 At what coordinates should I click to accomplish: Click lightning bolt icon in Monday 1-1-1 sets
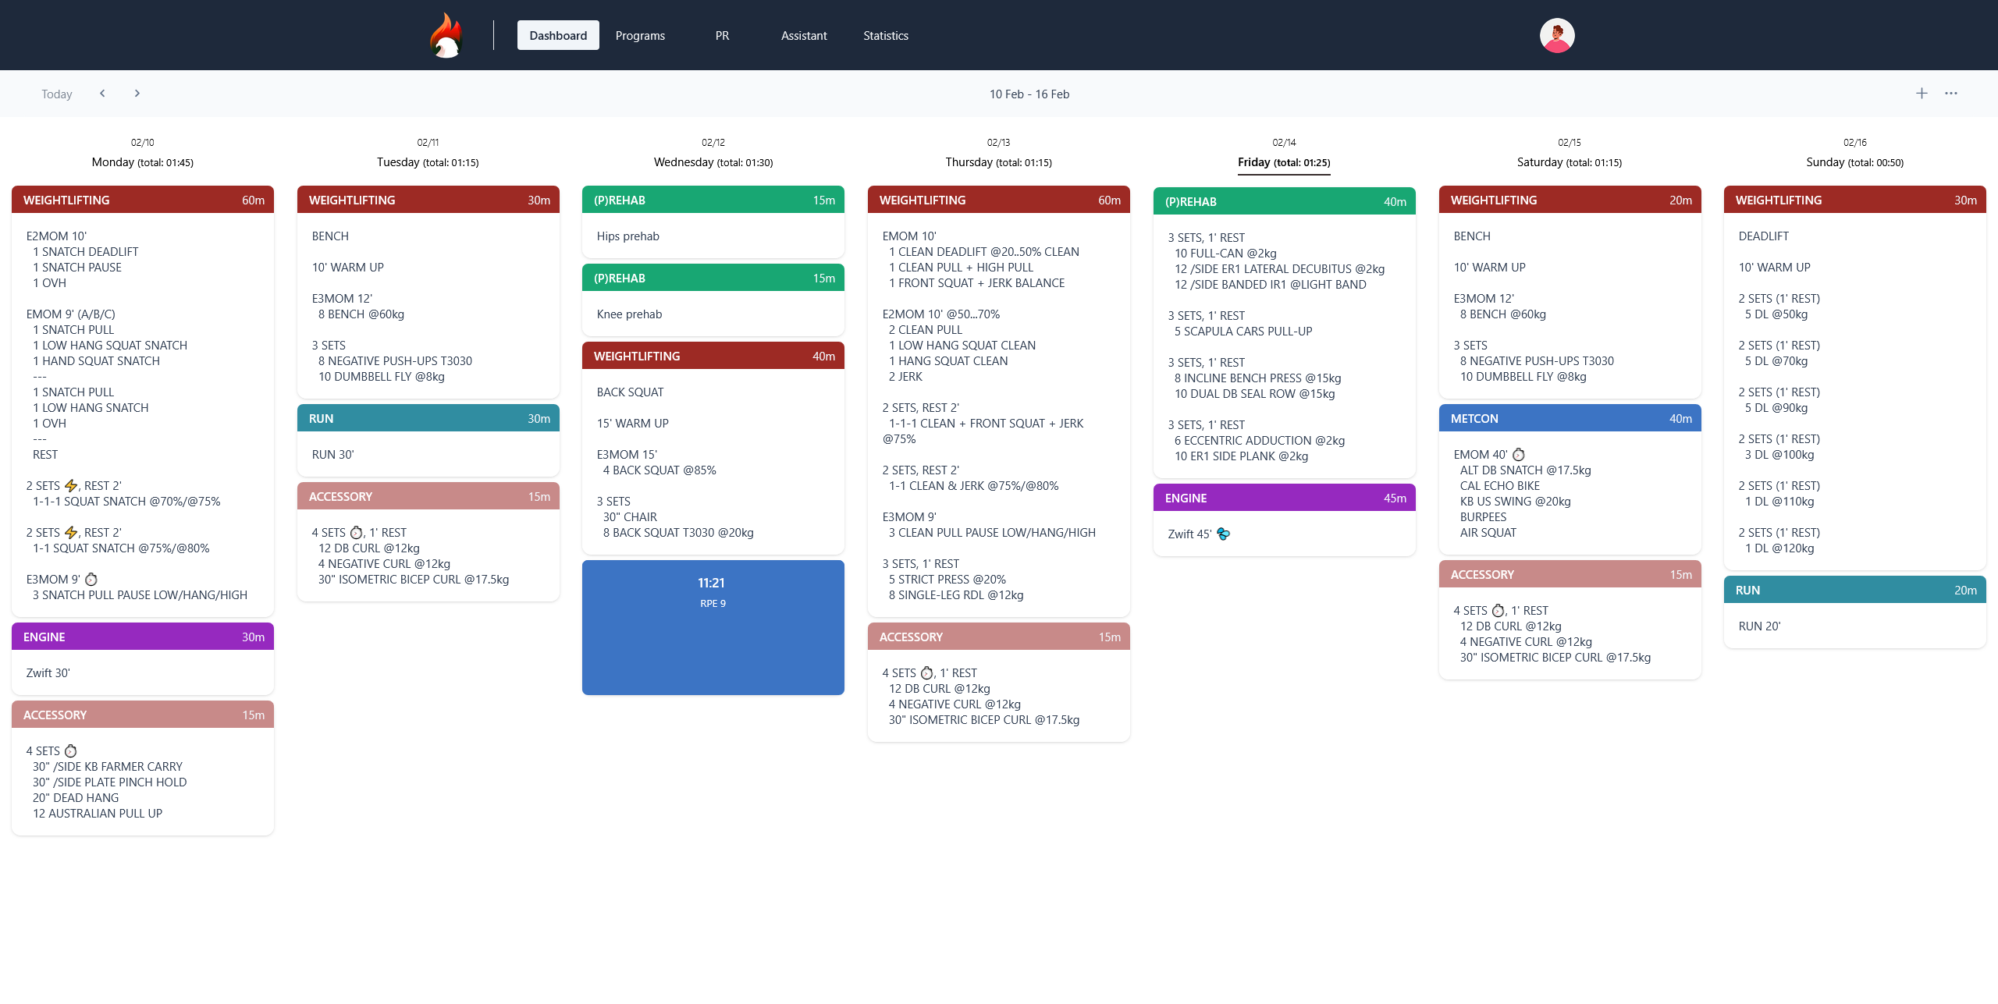click(x=71, y=486)
